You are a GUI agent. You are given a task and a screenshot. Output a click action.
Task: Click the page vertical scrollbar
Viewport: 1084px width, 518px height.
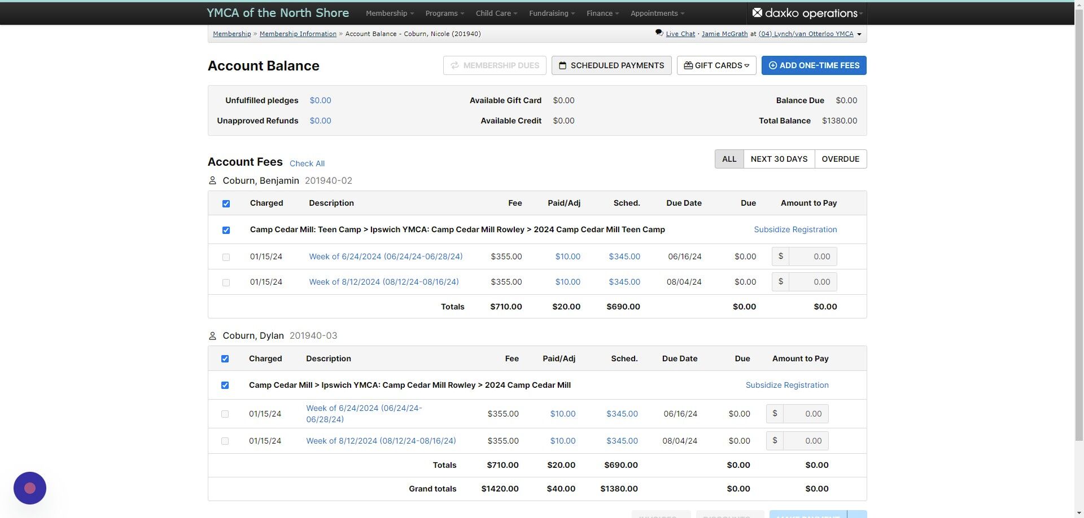pos(1079,225)
